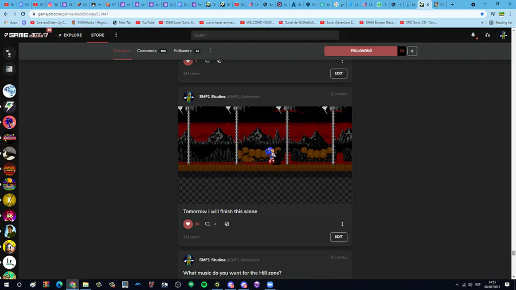Open the EXPLORE navigation item
The image size is (516, 290).
point(70,35)
